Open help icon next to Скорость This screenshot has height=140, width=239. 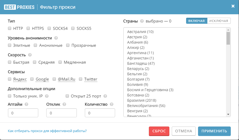[x=30, y=55]
